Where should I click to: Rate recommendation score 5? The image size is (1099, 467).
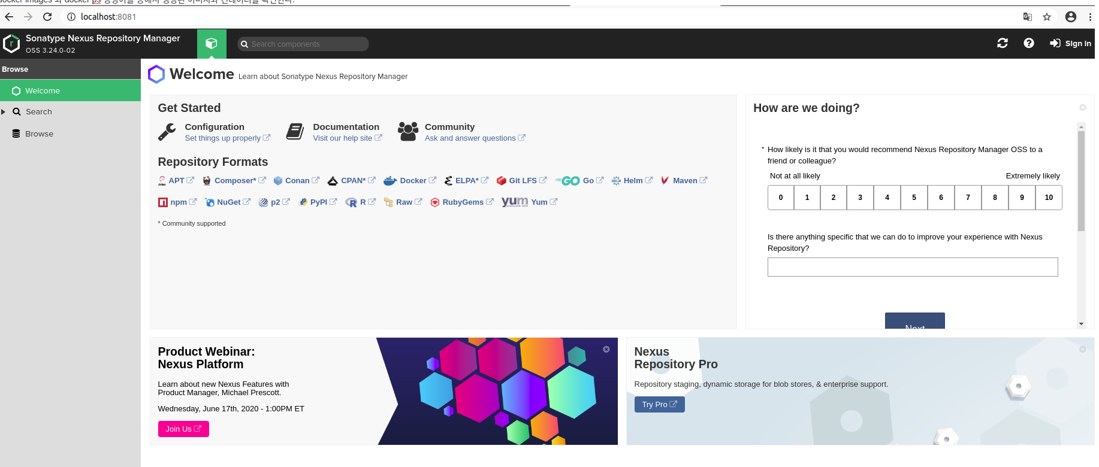pyautogui.click(x=914, y=198)
